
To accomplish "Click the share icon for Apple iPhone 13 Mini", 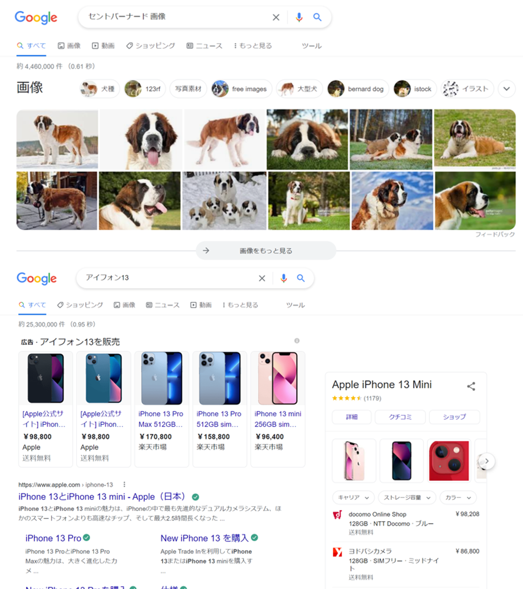I will click(471, 386).
